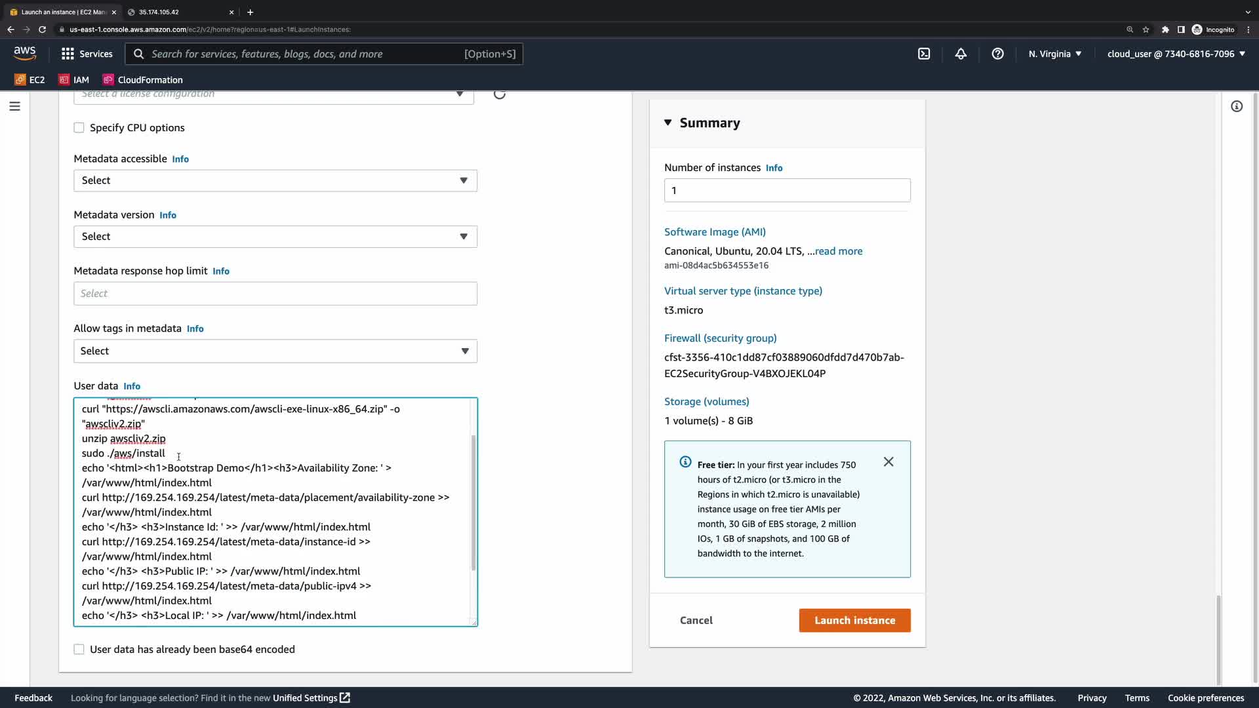Open the Metadata accessible dropdown
Screen dimensions: 1259x708
pos(275,180)
